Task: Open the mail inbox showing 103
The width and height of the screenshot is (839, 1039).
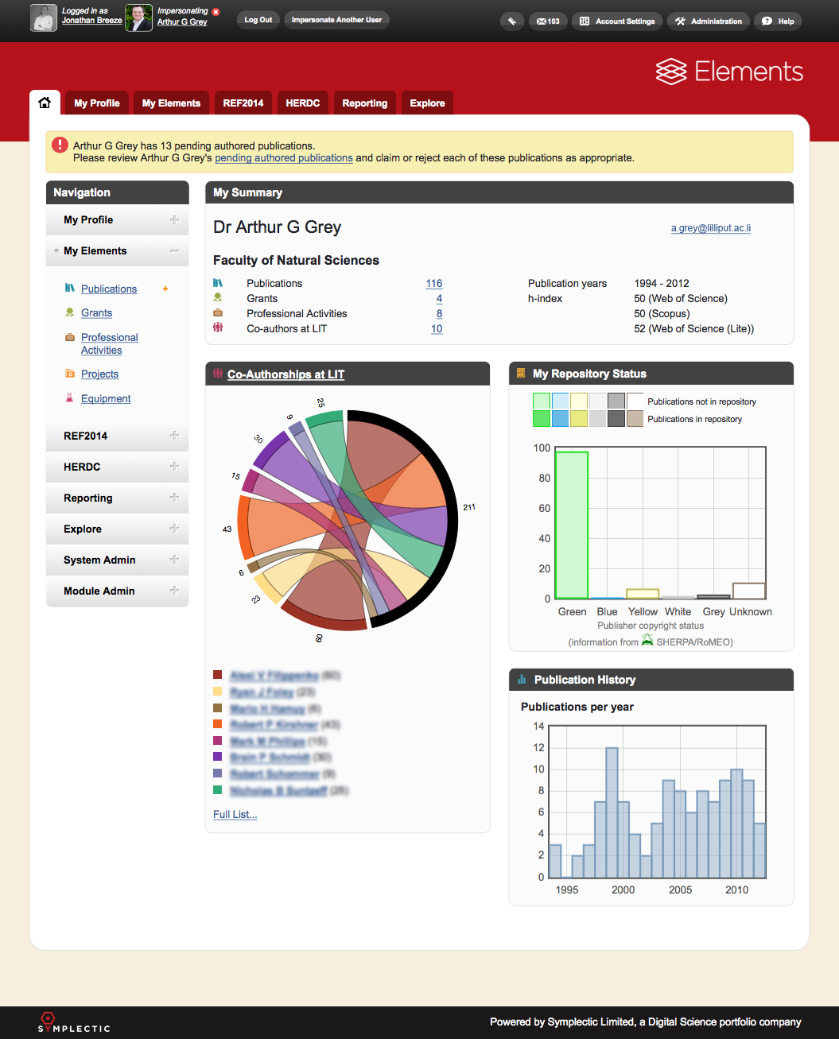Action: tap(548, 21)
